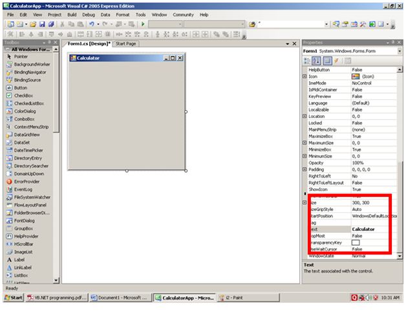Expand the Padding property row
The width and height of the screenshot is (406, 313).
(304, 169)
